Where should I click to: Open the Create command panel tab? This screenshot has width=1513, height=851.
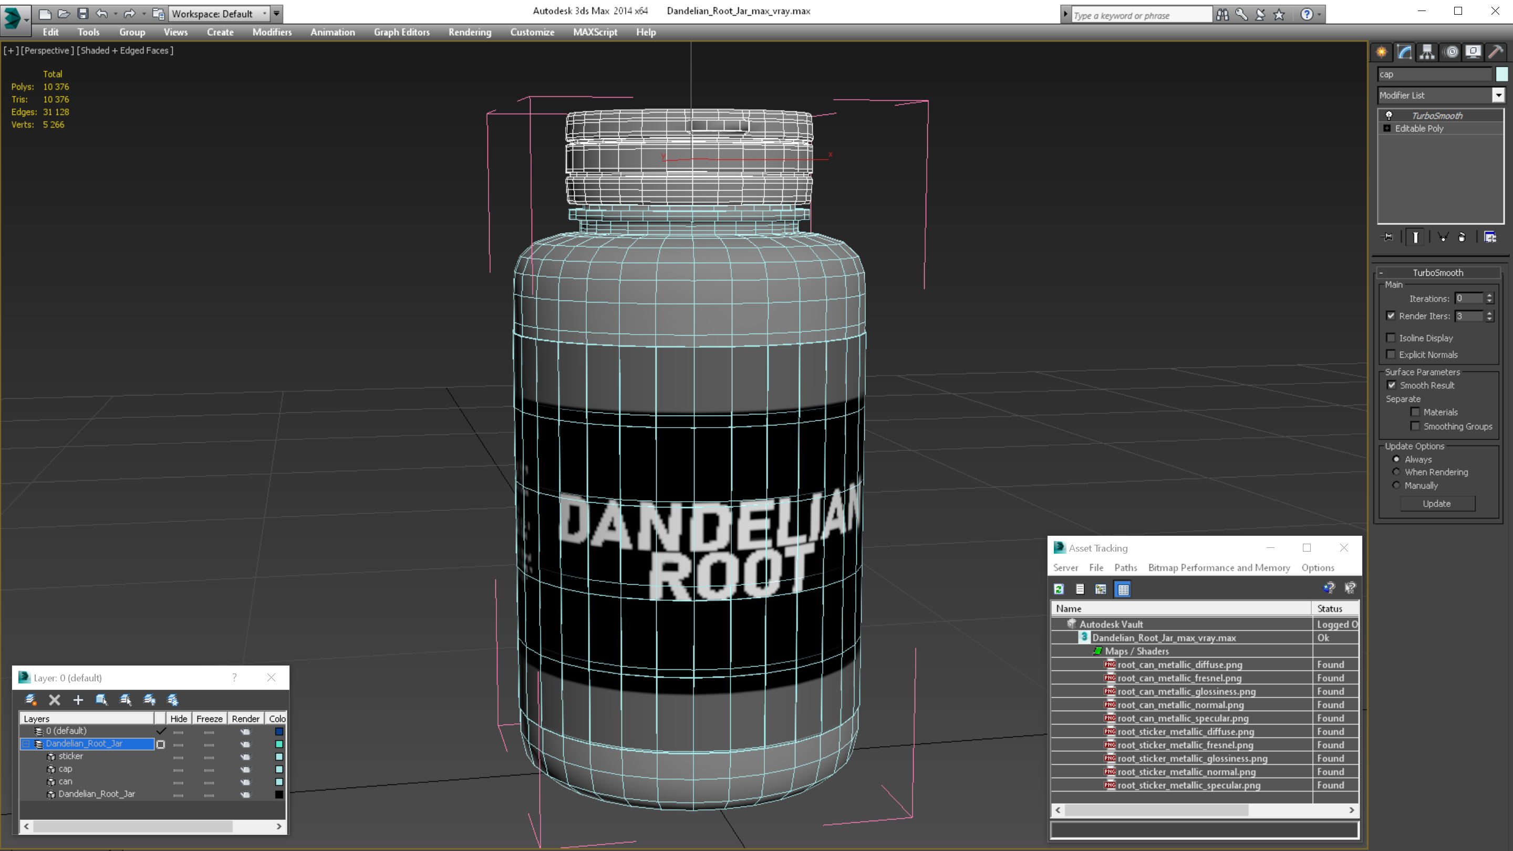(x=1382, y=53)
